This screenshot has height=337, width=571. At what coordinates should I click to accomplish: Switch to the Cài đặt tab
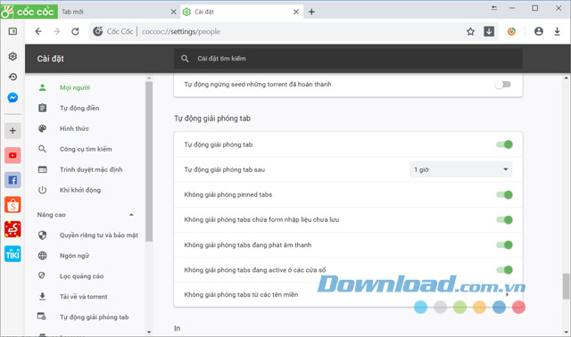point(242,12)
